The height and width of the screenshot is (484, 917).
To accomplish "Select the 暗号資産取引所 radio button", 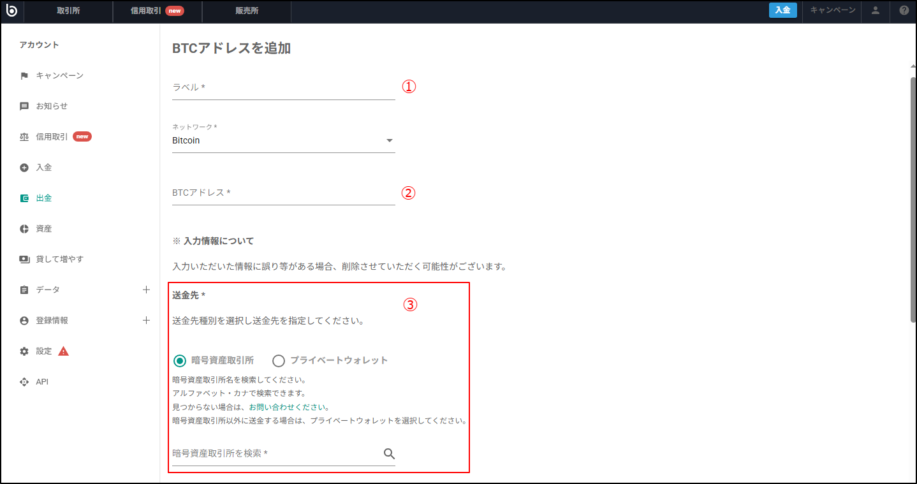I will 179,360.
